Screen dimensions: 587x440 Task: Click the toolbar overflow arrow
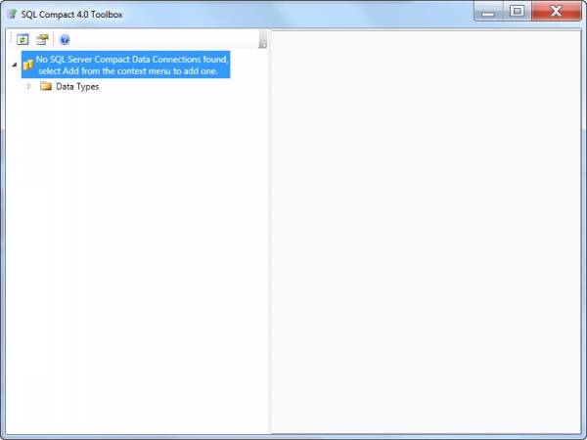(262, 39)
